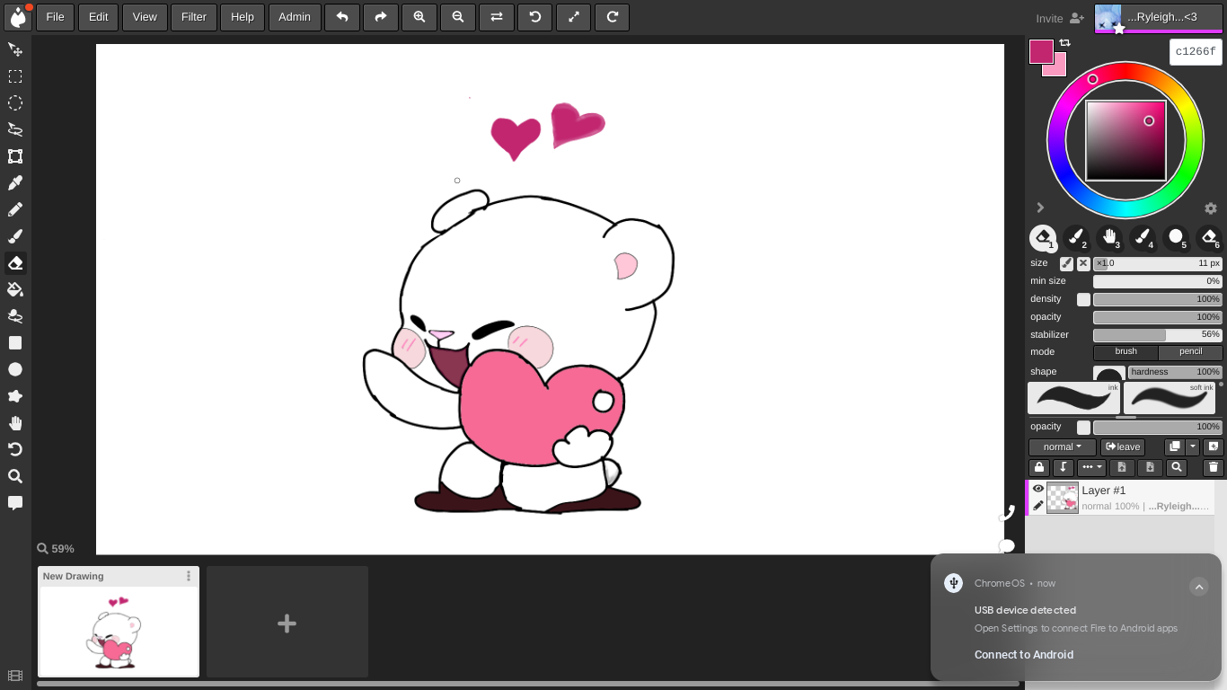Toggle the X button next to size
Viewport: 1227px width, 690px height.
click(1083, 263)
